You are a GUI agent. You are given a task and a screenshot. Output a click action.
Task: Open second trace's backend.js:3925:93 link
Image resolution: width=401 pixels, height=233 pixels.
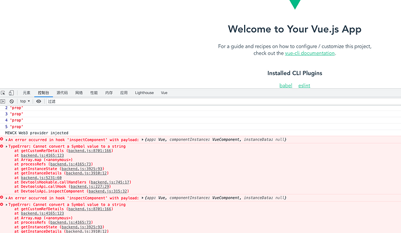[82, 227]
